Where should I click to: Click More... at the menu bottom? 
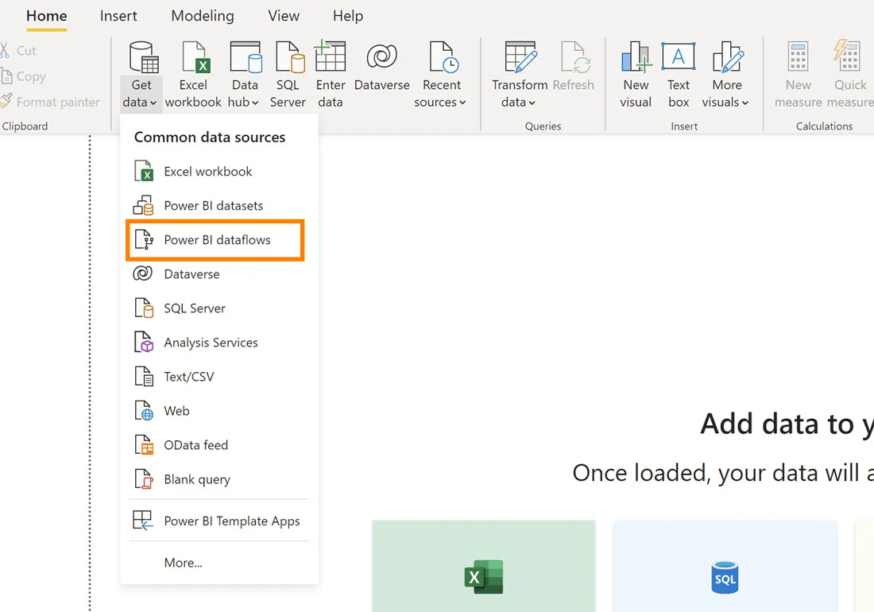coord(218,563)
